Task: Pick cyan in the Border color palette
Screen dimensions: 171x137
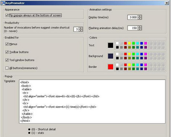Action: coord(137,65)
